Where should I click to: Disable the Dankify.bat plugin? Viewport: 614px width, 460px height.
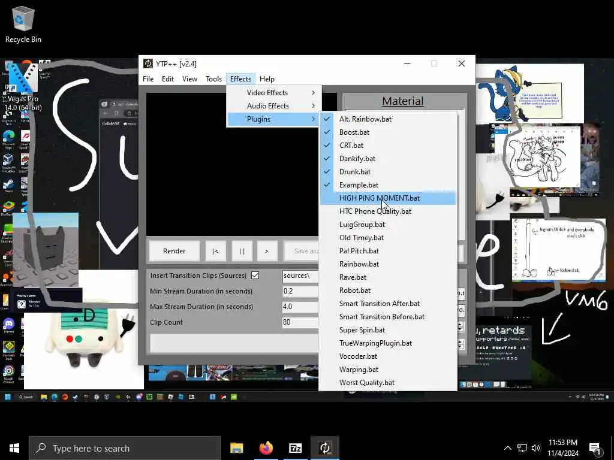click(x=388, y=158)
